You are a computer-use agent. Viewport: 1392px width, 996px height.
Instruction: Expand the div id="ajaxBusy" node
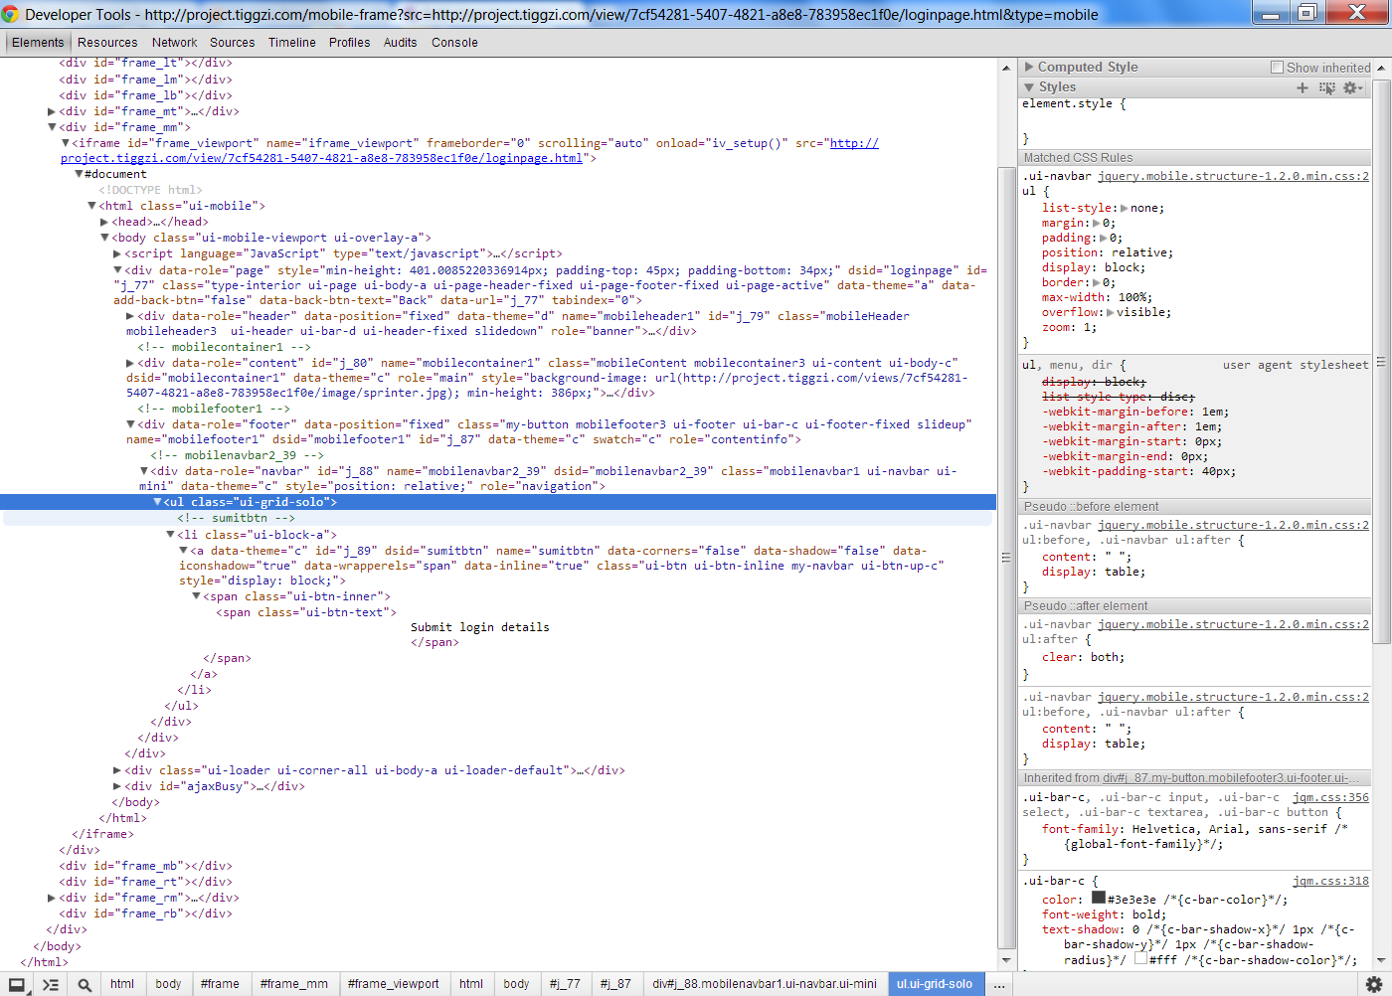tap(117, 786)
